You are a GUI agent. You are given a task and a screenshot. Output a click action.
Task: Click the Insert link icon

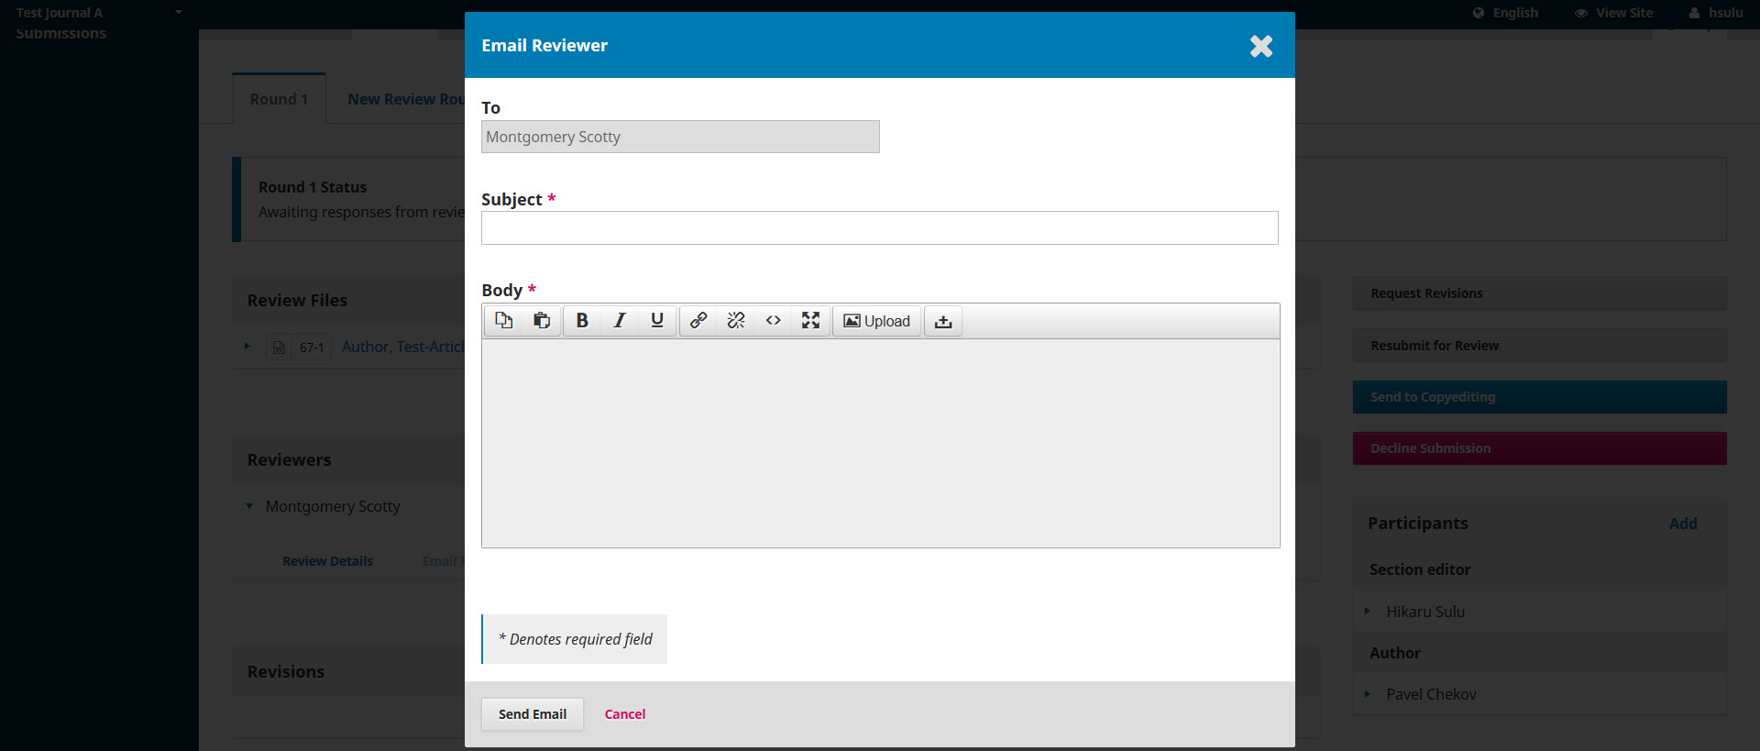698,320
